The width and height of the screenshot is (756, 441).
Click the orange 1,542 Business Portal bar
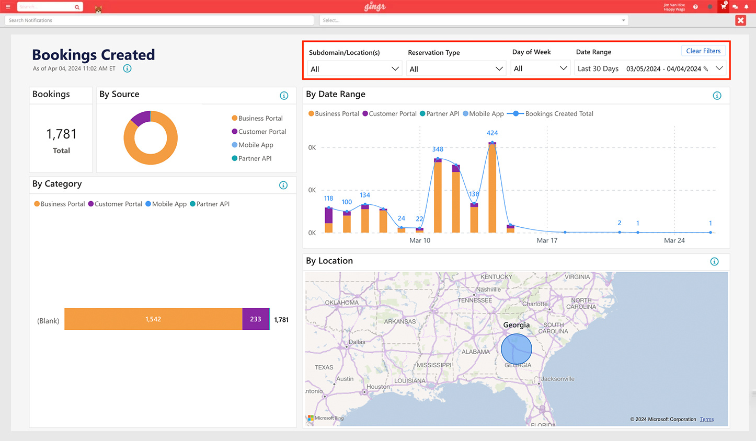point(153,319)
